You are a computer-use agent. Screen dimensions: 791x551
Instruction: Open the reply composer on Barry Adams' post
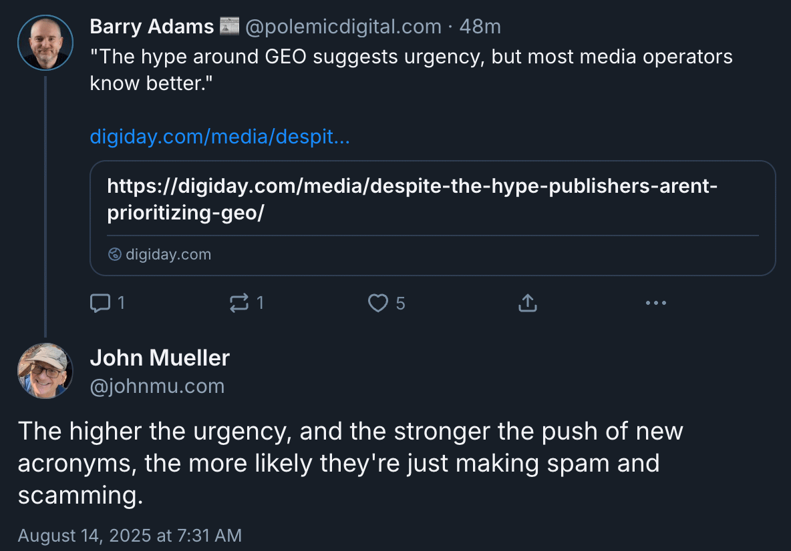pyautogui.click(x=100, y=303)
